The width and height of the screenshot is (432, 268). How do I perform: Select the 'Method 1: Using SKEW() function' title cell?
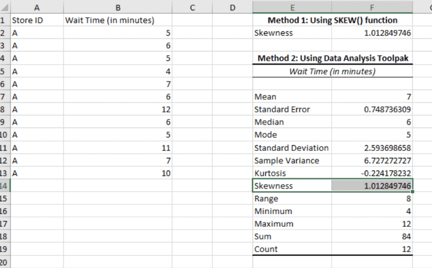332,21
